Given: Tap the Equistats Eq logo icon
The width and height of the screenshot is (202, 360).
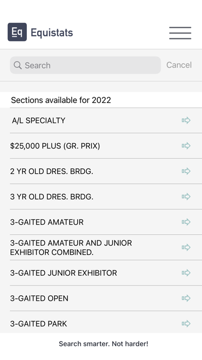Looking at the screenshot, I should [x=17, y=32].
